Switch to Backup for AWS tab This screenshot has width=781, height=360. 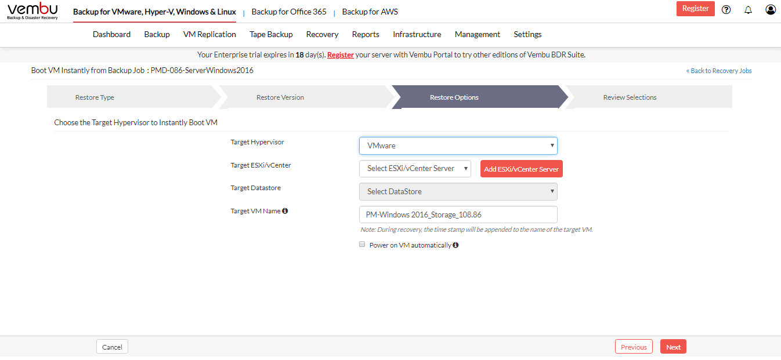370,12
